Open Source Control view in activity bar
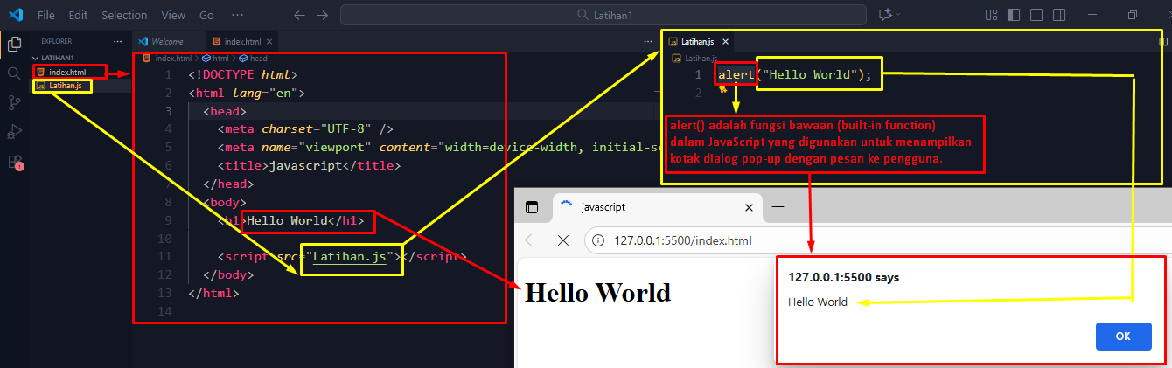This screenshot has height=368, width=1172. [x=14, y=103]
